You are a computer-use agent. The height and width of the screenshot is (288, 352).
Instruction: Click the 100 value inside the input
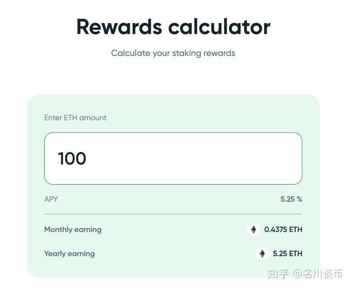(72, 159)
